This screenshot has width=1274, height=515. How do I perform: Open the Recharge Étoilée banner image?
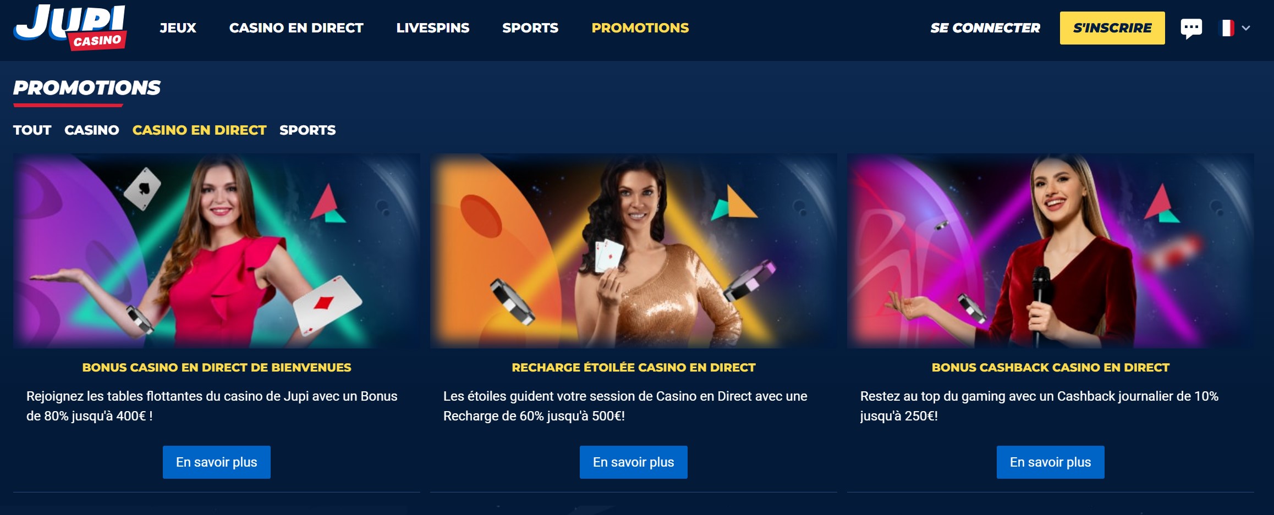(x=634, y=251)
